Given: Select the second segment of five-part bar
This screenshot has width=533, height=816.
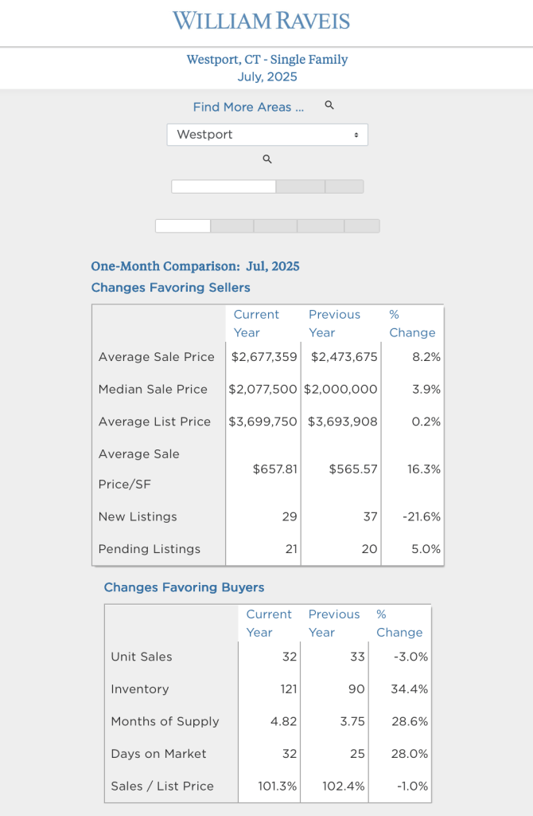Looking at the screenshot, I should click(232, 226).
